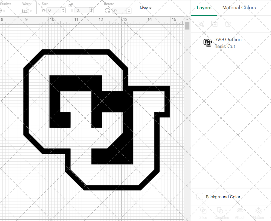
Task: Click the Duplicate layer icon
Action: 214,24
